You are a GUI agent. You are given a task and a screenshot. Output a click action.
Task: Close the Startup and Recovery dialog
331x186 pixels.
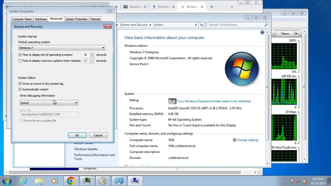pyautogui.click(x=108, y=26)
